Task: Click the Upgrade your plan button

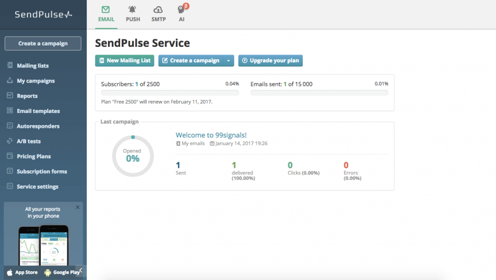Action: [x=270, y=61]
